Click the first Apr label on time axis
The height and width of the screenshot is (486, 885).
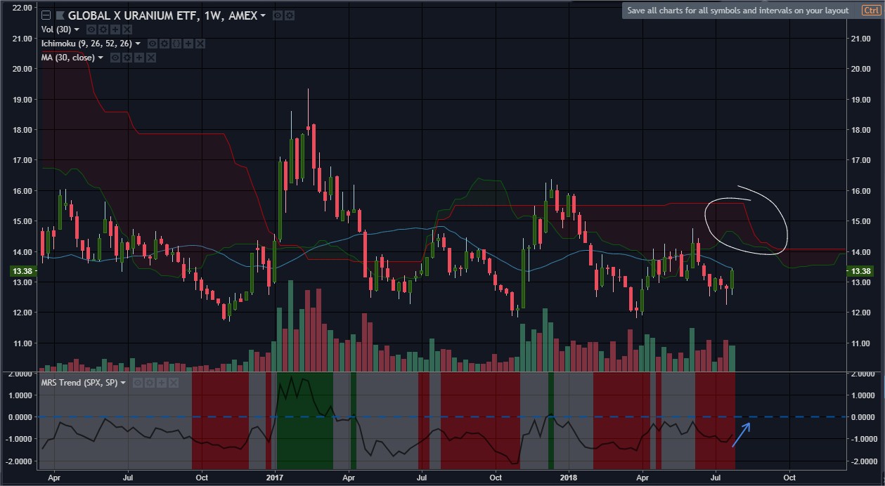pos(55,477)
